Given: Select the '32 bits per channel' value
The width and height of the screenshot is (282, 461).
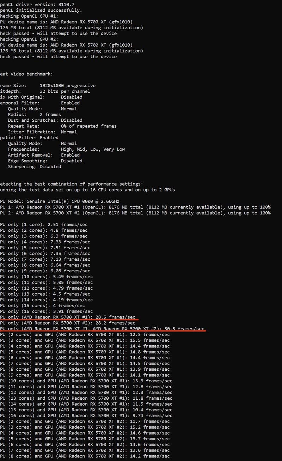Looking at the screenshot, I should 65,91.
